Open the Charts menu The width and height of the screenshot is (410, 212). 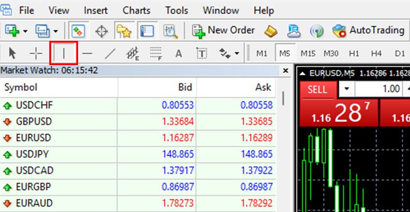click(x=136, y=10)
